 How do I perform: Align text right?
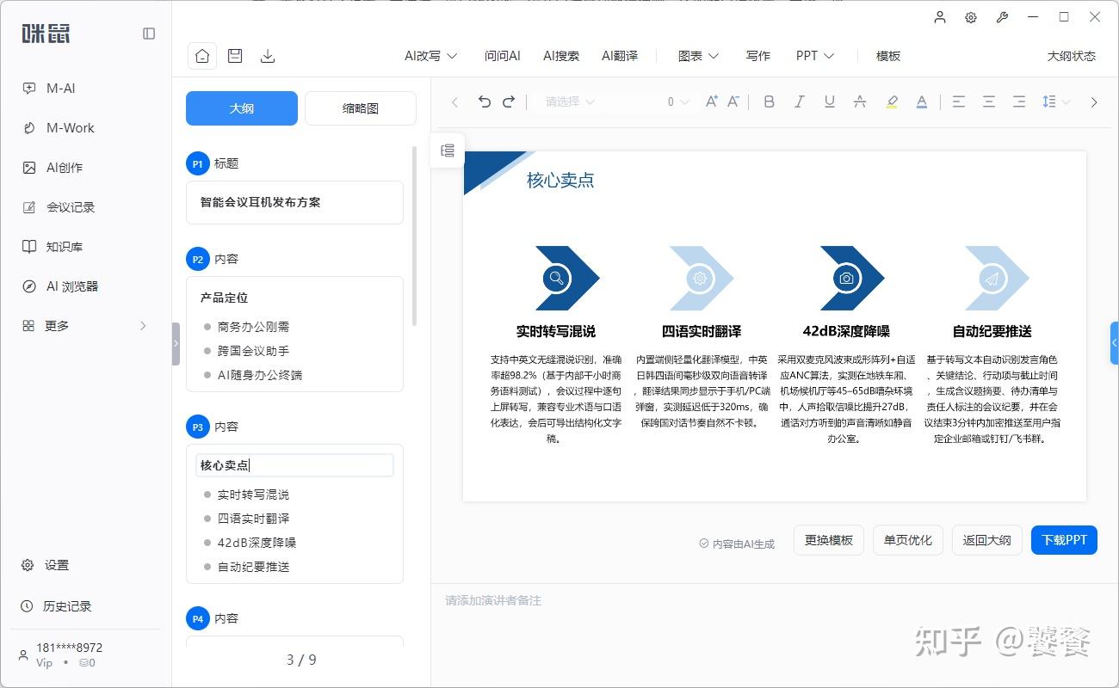(1019, 101)
